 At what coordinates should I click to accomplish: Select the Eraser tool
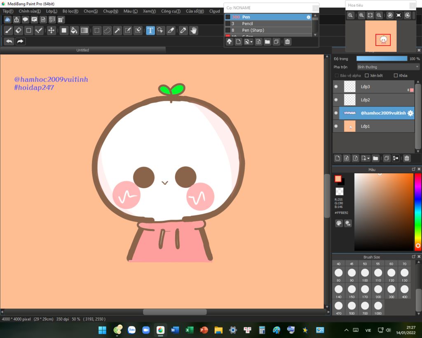pyautogui.click(x=19, y=31)
